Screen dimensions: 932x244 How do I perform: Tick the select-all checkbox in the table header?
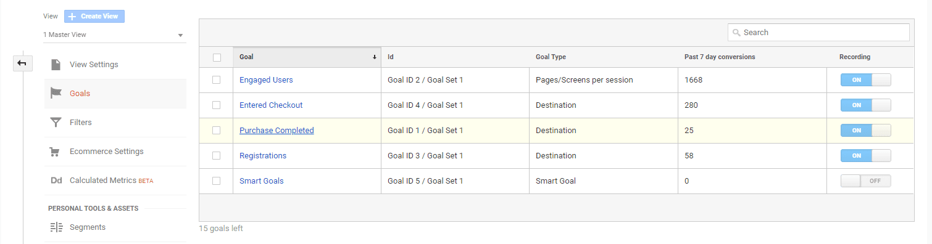click(217, 57)
